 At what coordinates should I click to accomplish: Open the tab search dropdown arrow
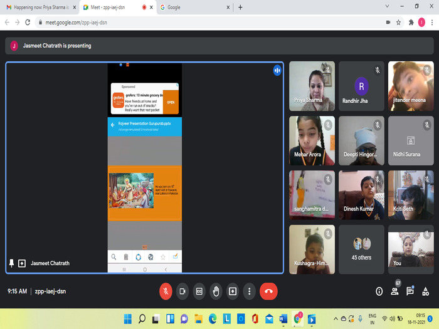(x=387, y=6)
